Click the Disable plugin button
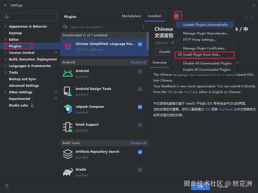258x193 pixels. (164, 52)
